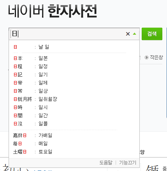Click the green 검색 search button
Viewport: 167px width, 171px height.
tap(152, 34)
